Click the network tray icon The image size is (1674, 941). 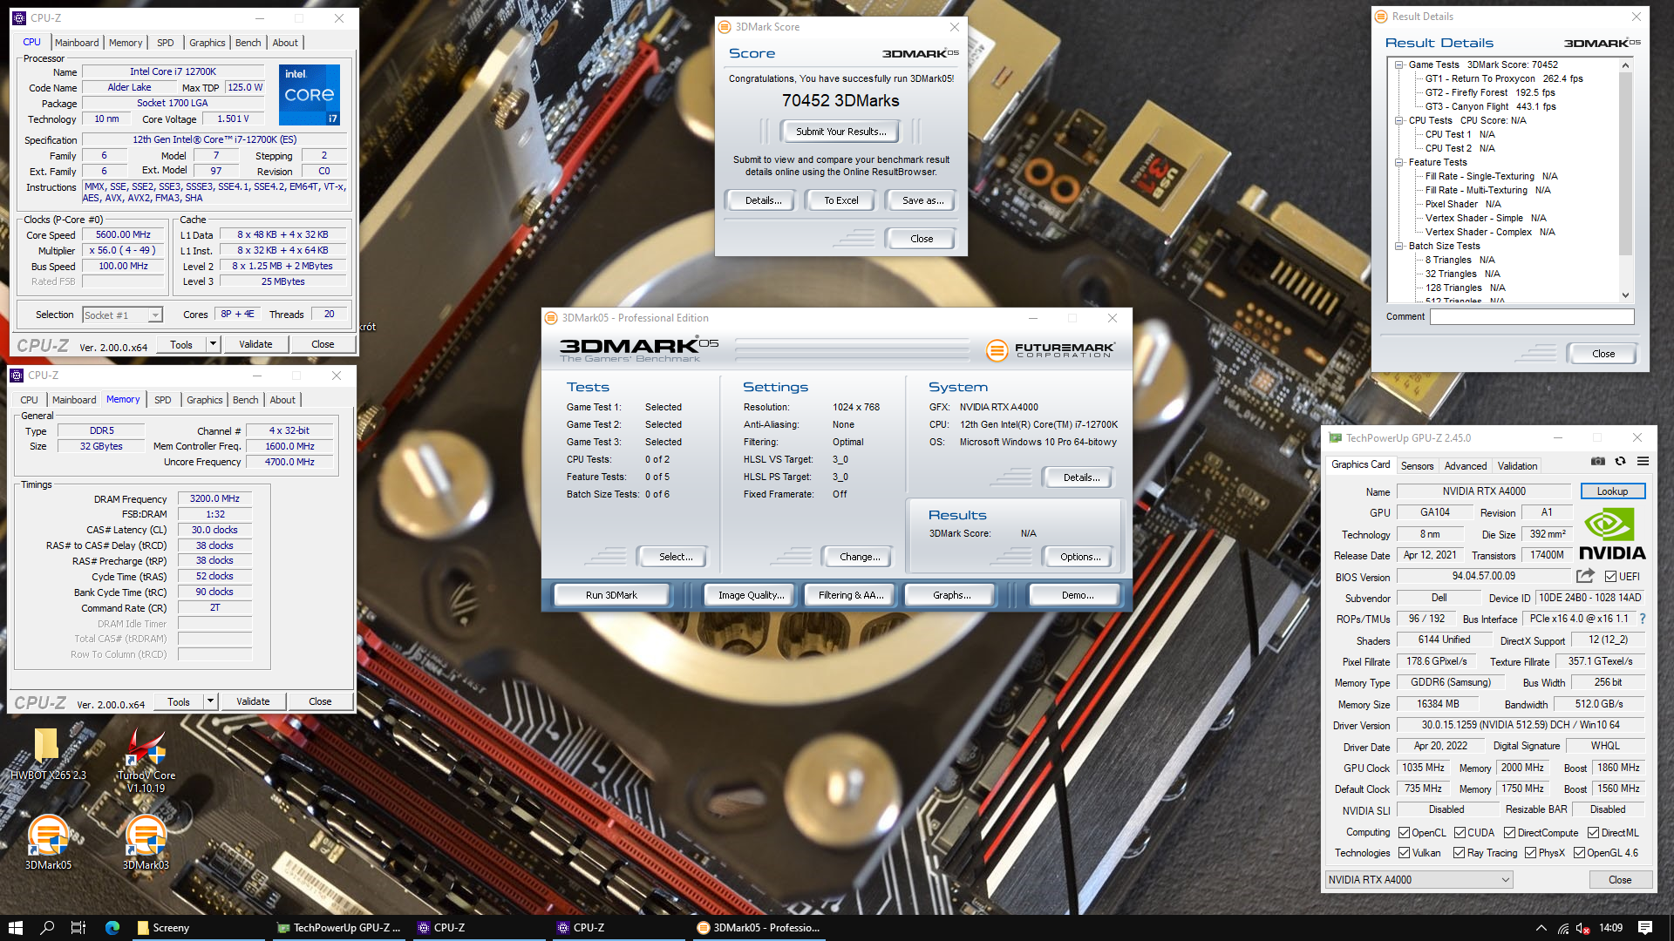[x=1563, y=928]
